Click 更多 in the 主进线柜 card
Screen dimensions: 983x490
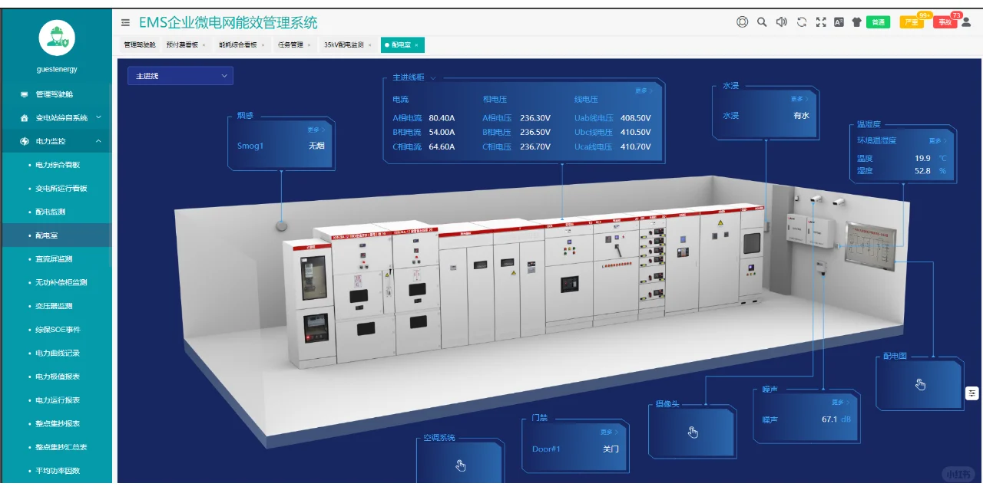pos(644,90)
